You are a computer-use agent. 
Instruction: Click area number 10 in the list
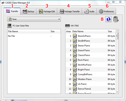70,79
